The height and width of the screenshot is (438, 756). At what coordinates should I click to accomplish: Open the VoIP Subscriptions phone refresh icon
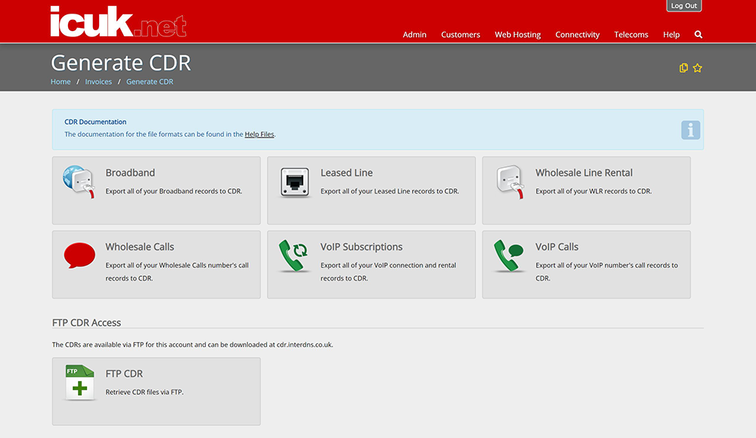[x=293, y=256]
